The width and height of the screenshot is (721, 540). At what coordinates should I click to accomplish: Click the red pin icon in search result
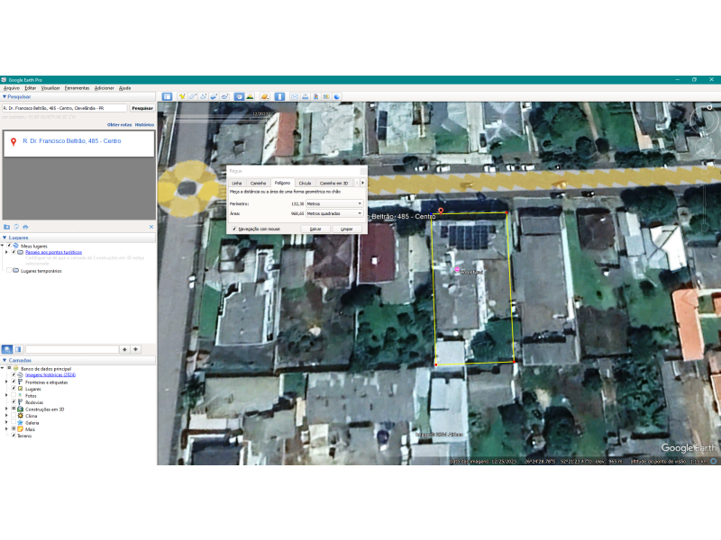[14, 142]
